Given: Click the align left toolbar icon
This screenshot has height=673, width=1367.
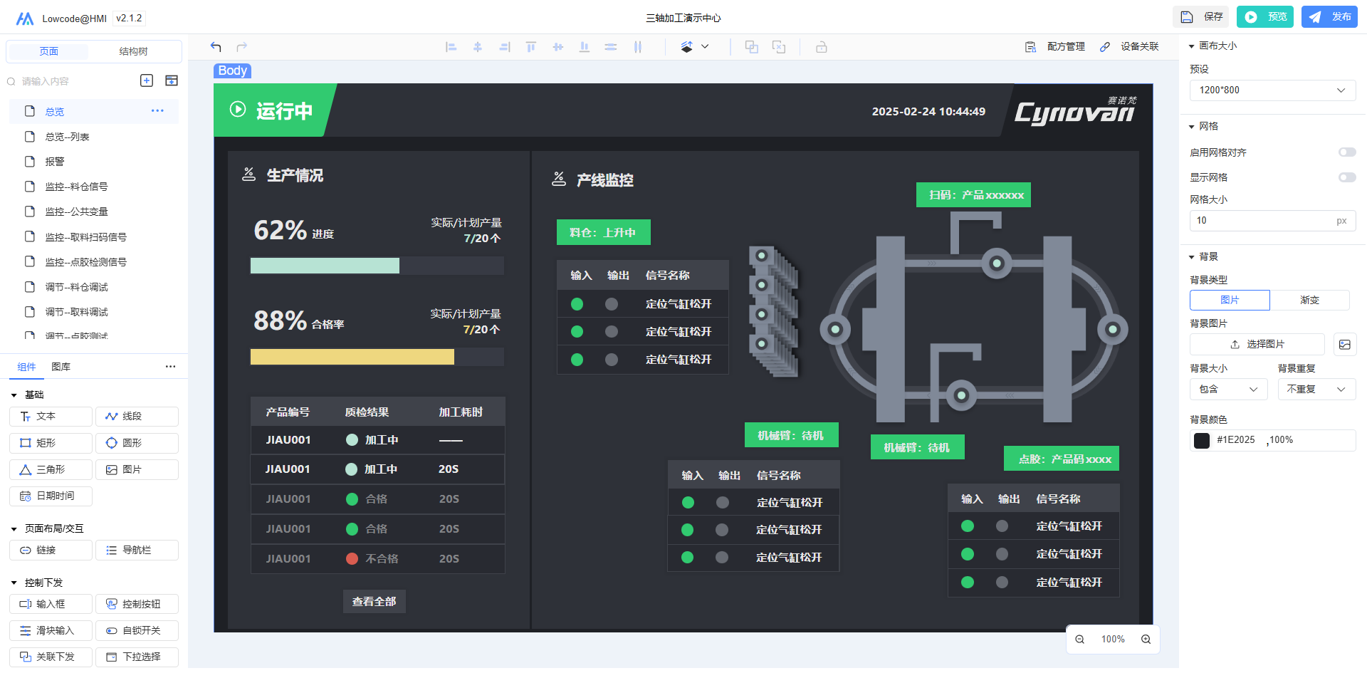Looking at the screenshot, I should [451, 47].
